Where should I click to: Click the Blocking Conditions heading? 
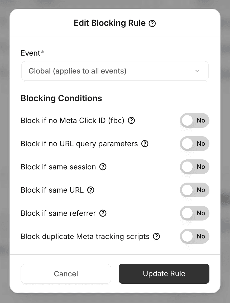tap(61, 98)
